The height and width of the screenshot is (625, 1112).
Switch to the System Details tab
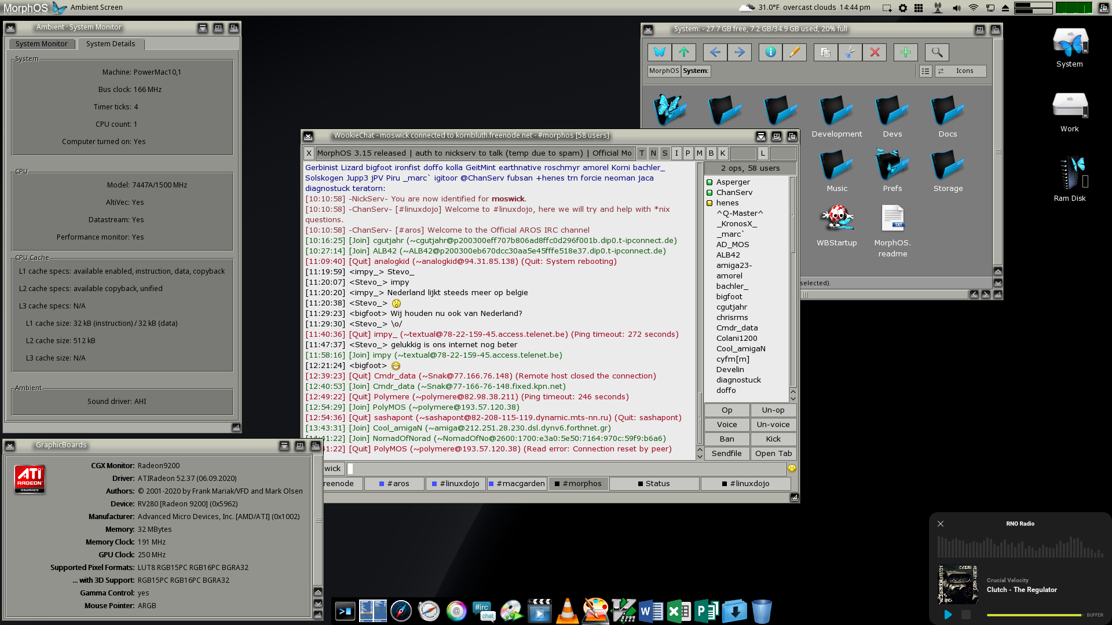(x=111, y=44)
